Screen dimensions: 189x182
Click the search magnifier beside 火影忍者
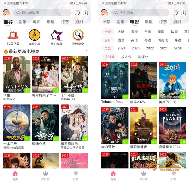(x=116, y=13)
